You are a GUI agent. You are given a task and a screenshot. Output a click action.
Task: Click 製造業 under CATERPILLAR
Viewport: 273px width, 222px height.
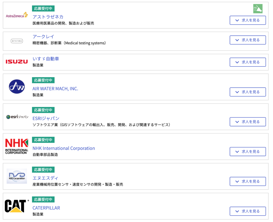click(x=38, y=214)
